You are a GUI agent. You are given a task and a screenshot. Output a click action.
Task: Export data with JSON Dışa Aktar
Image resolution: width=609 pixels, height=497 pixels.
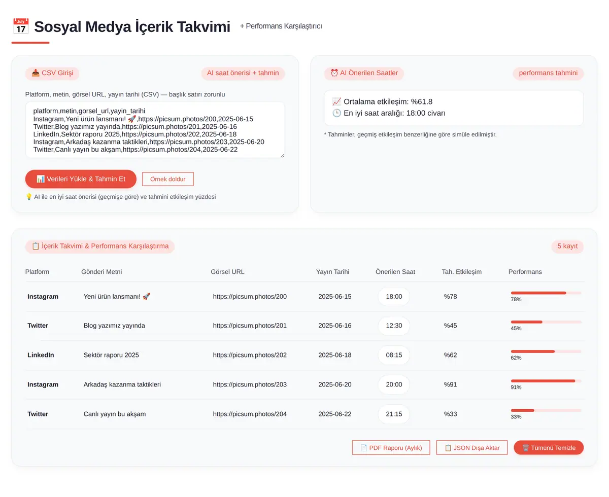[472, 448]
